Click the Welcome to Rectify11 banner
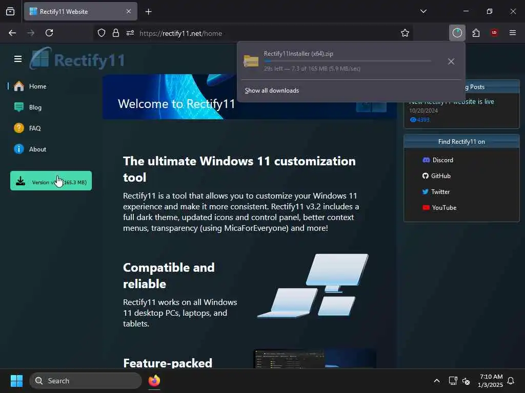This screenshot has height=393, width=525. tap(250, 97)
